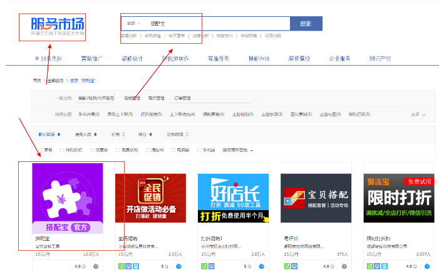This screenshot has height=272, width=439.
Task: Check the 免费试用 filter checkbox
Action: click(x=118, y=150)
